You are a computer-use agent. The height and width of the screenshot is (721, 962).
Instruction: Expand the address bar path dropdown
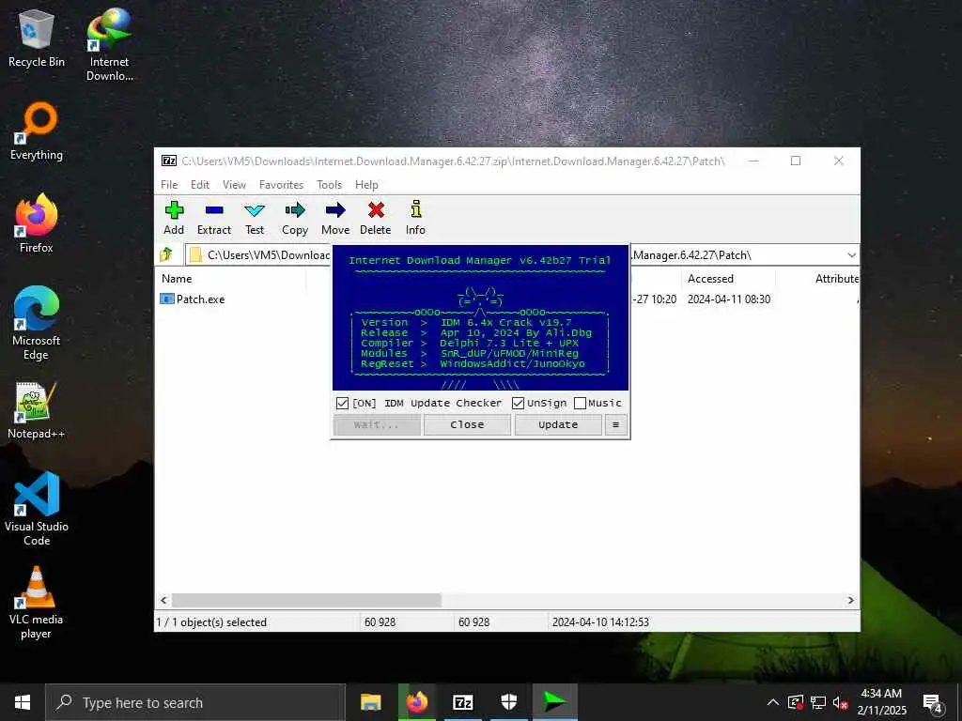pos(851,255)
